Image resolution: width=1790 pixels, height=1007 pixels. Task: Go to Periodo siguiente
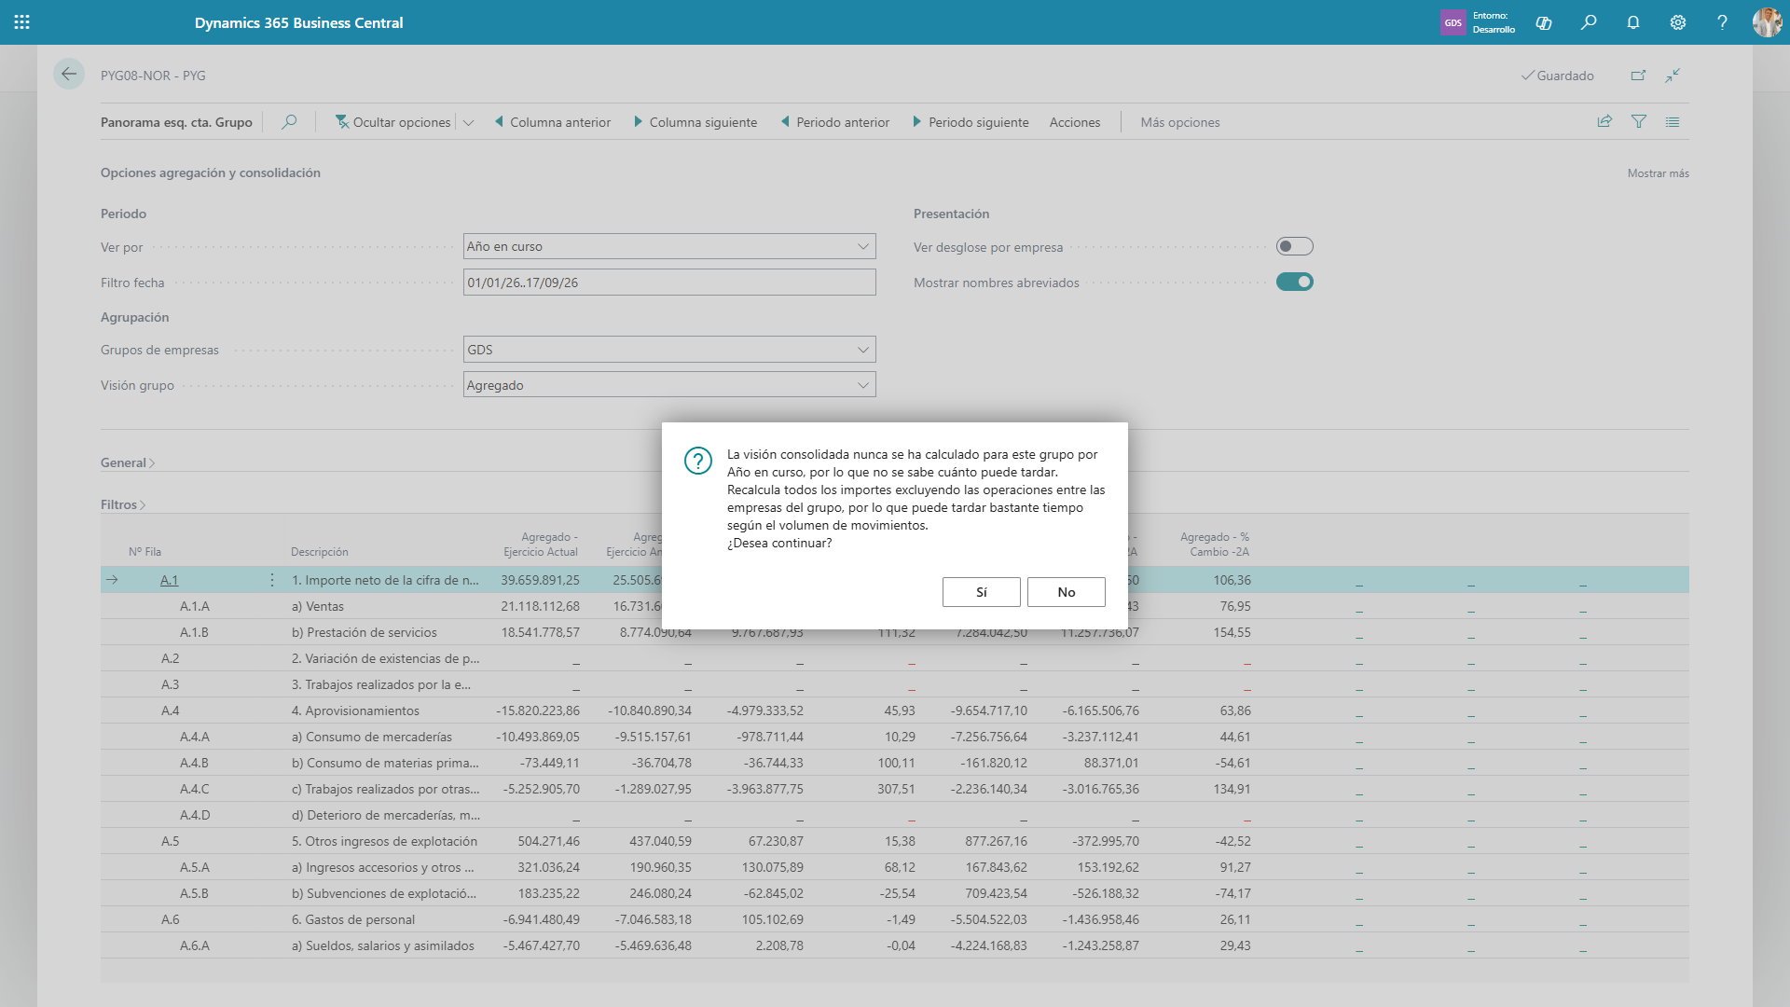pos(971,122)
